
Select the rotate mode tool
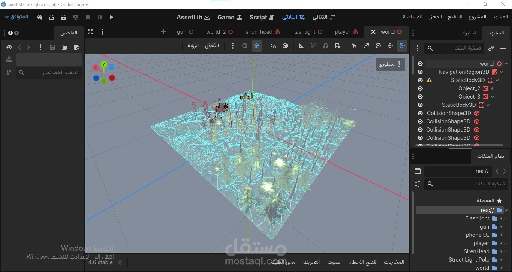pos(378,46)
